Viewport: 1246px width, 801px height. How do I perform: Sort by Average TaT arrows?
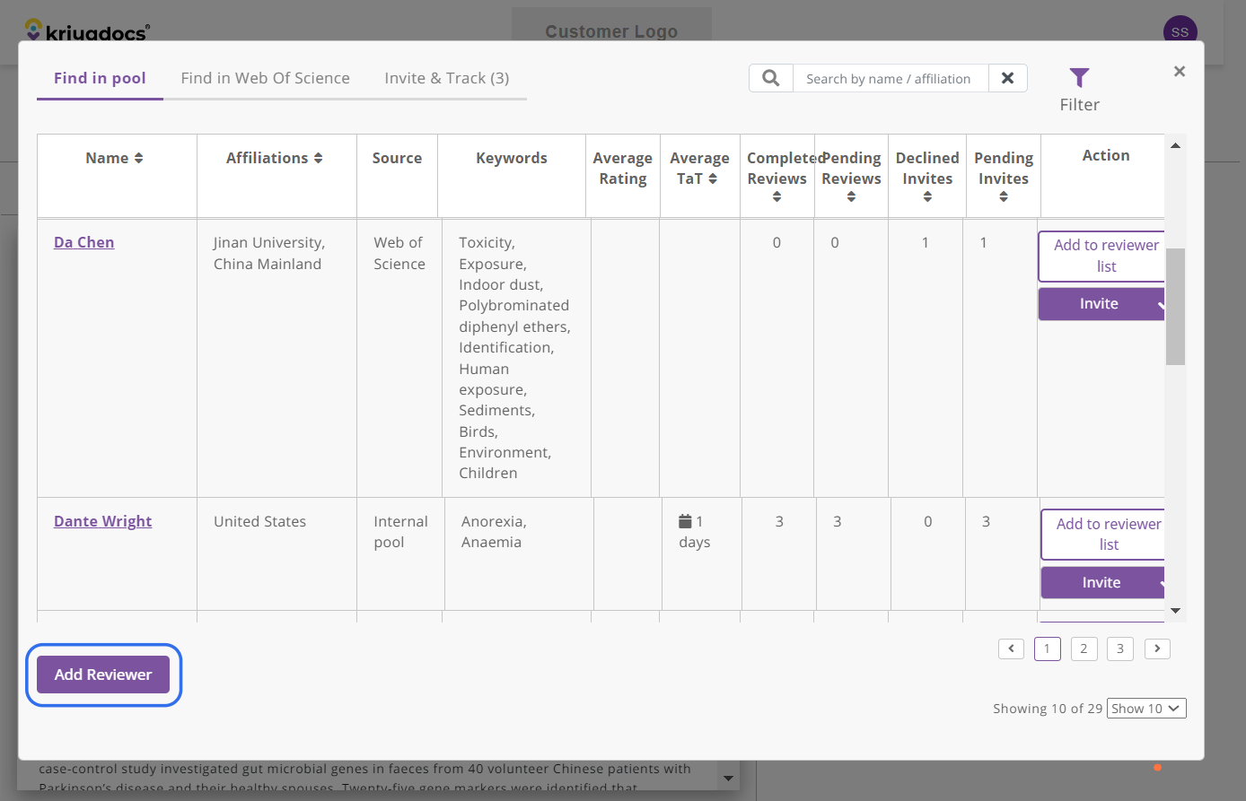pyautogui.click(x=713, y=178)
